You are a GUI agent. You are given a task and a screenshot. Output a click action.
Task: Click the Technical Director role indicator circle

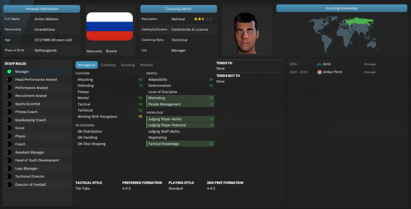pyautogui.click(x=9, y=177)
